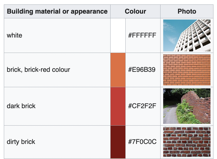Click the brick-red #E96B39 colour swatch

click(118, 70)
